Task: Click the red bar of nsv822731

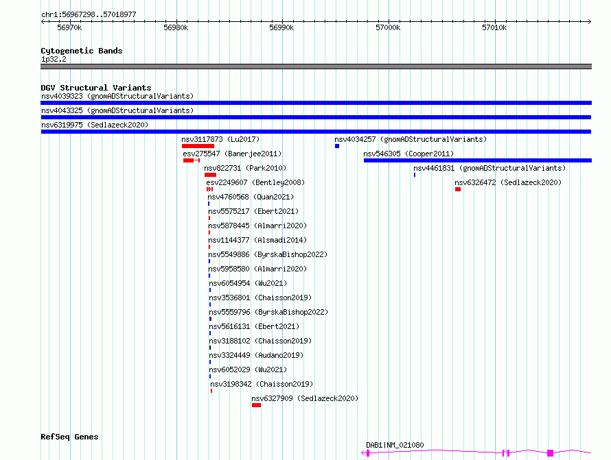Action: coord(211,175)
